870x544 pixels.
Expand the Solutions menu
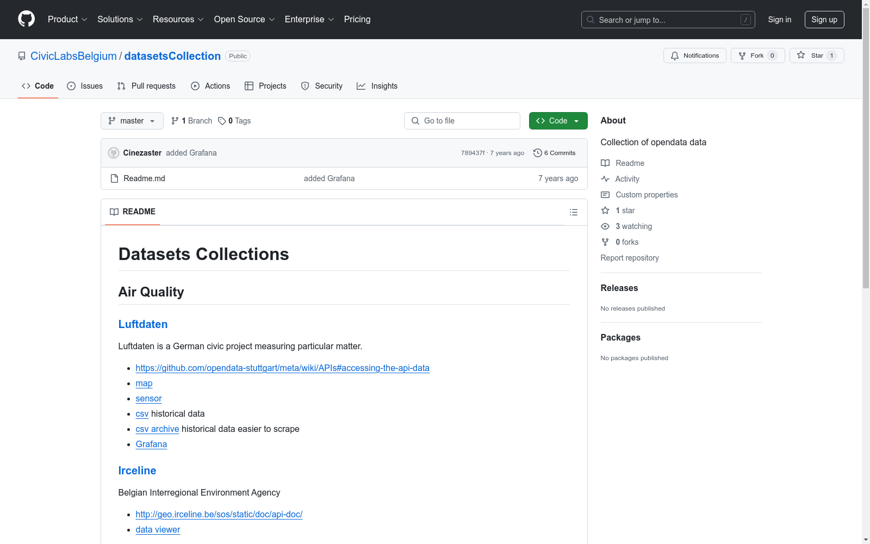[120, 20]
